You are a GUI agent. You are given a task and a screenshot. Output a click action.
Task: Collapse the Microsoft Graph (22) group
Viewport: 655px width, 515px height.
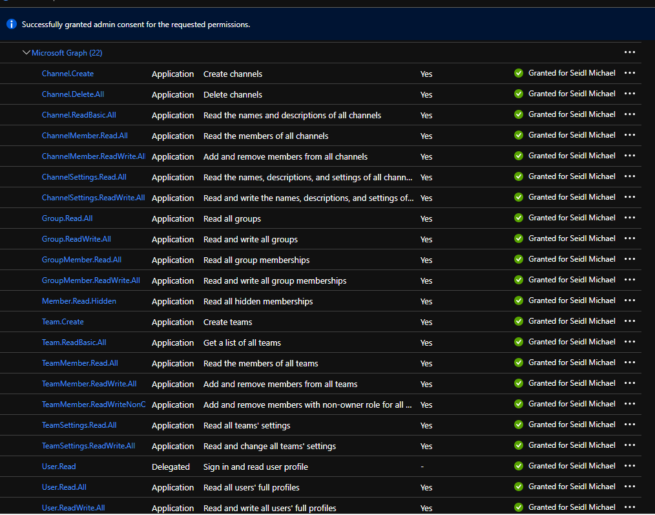coord(26,53)
